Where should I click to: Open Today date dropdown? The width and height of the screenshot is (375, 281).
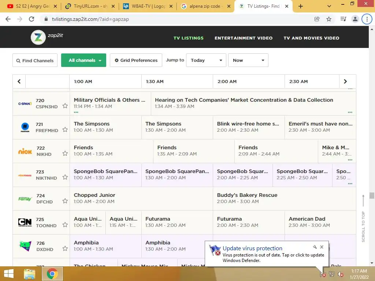(x=206, y=60)
